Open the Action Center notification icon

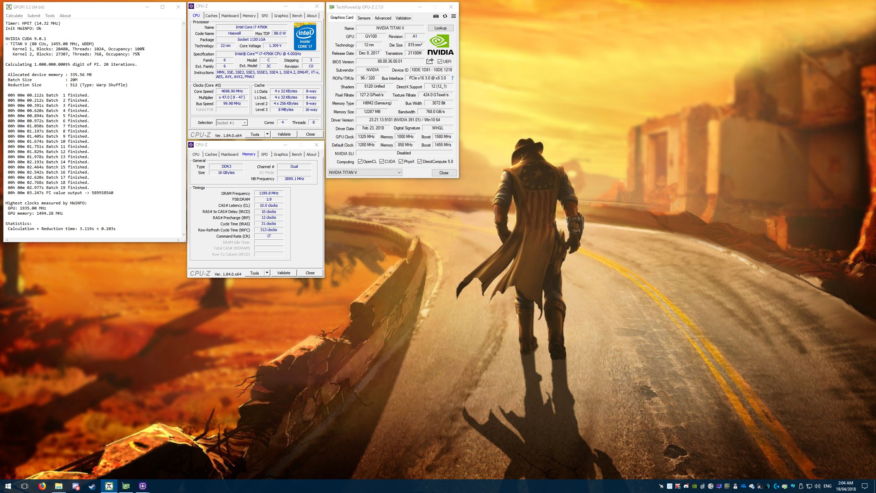pyautogui.click(x=865, y=486)
